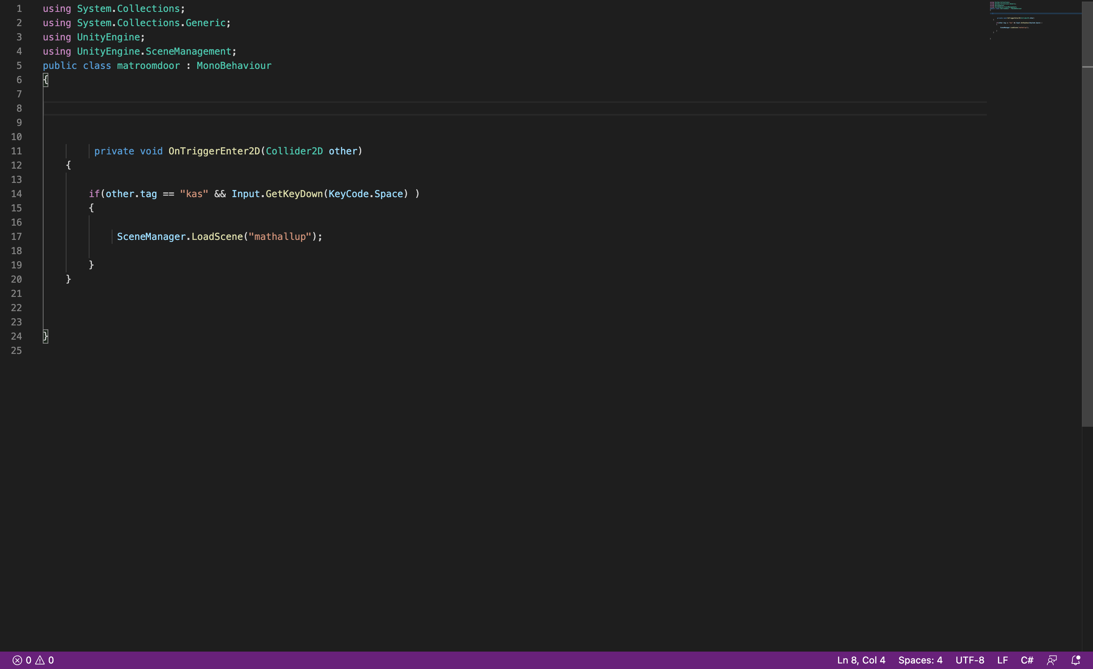Click line number 14 in gutter
This screenshot has width=1093, height=669.
tap(16, 194)
